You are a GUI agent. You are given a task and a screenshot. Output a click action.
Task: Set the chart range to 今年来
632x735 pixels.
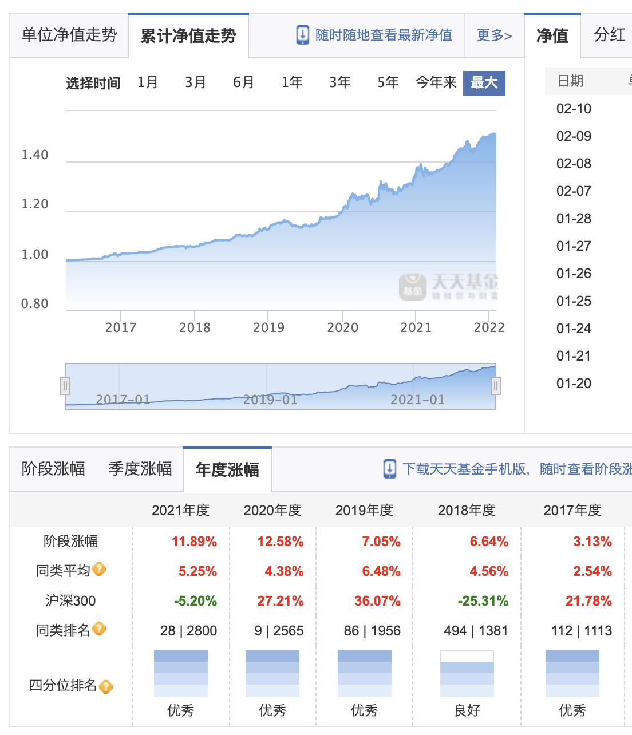click(436, 82)
